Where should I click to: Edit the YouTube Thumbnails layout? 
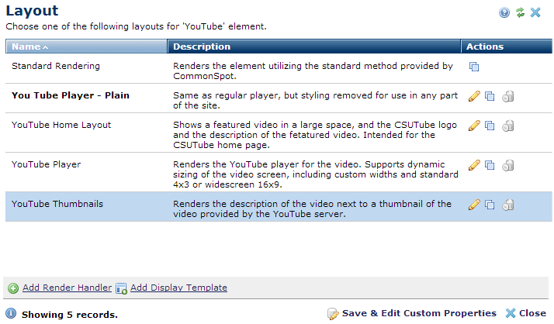(x=474, y=205)
